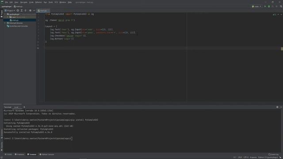Click the UTF-8 encoding status item
The height and width of the screenshot is (159, 283).
click(x=246, y=157)
